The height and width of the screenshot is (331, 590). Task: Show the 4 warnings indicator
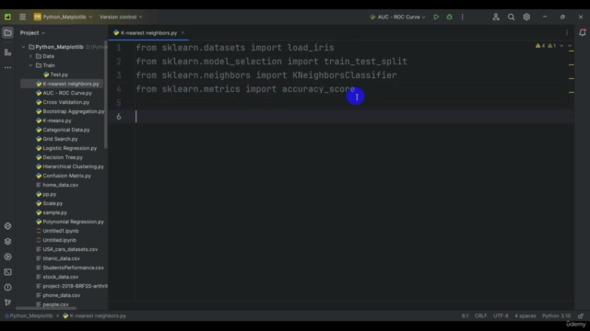tap(540, 46)
